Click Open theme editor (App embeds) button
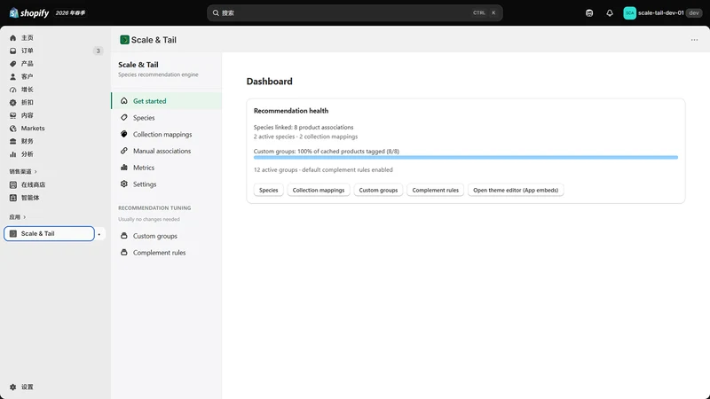Viewport: 710px width, 399px height. (516, 190)
